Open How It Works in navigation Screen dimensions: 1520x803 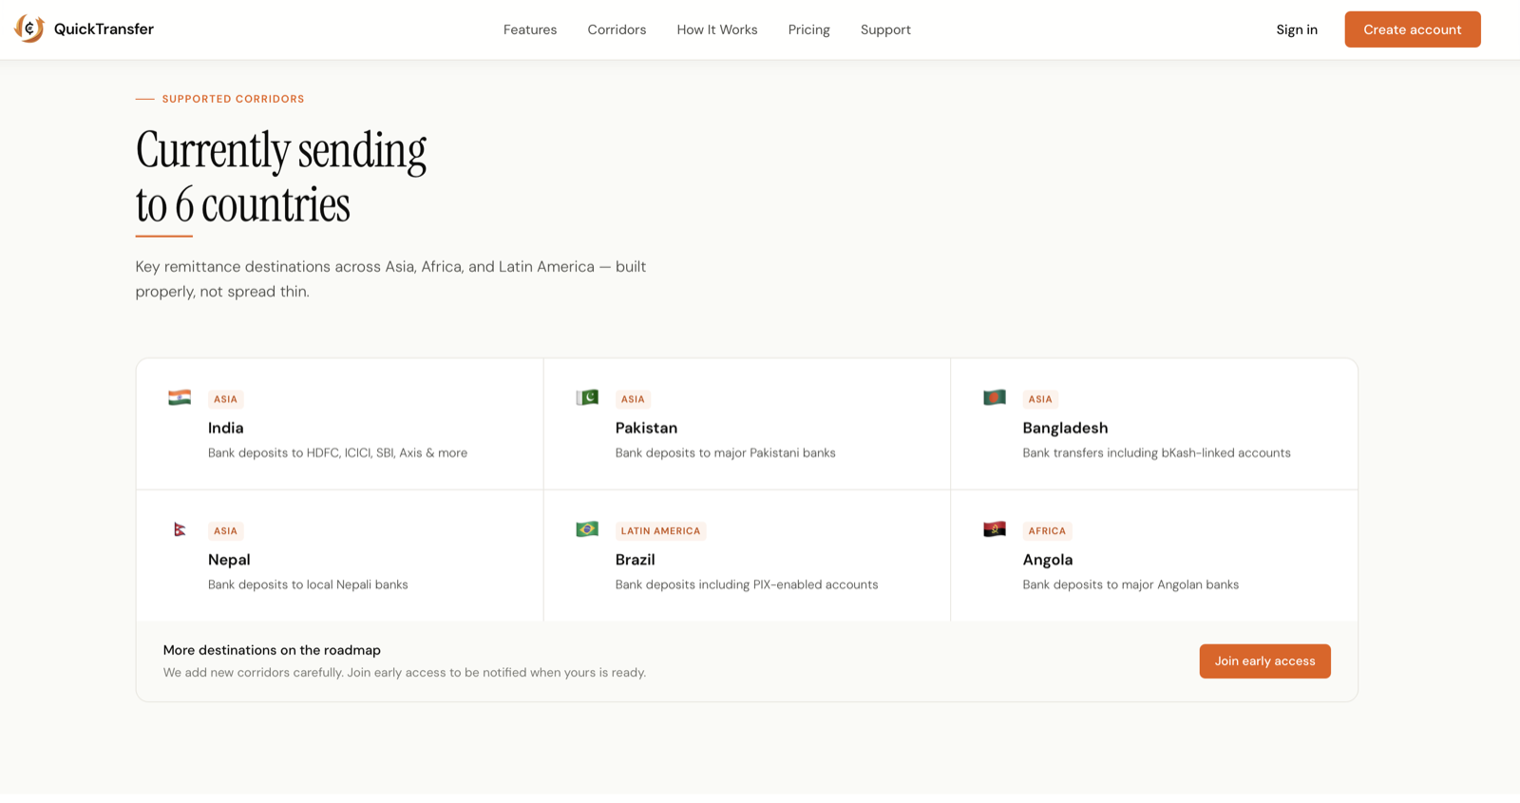click(717, 29)
